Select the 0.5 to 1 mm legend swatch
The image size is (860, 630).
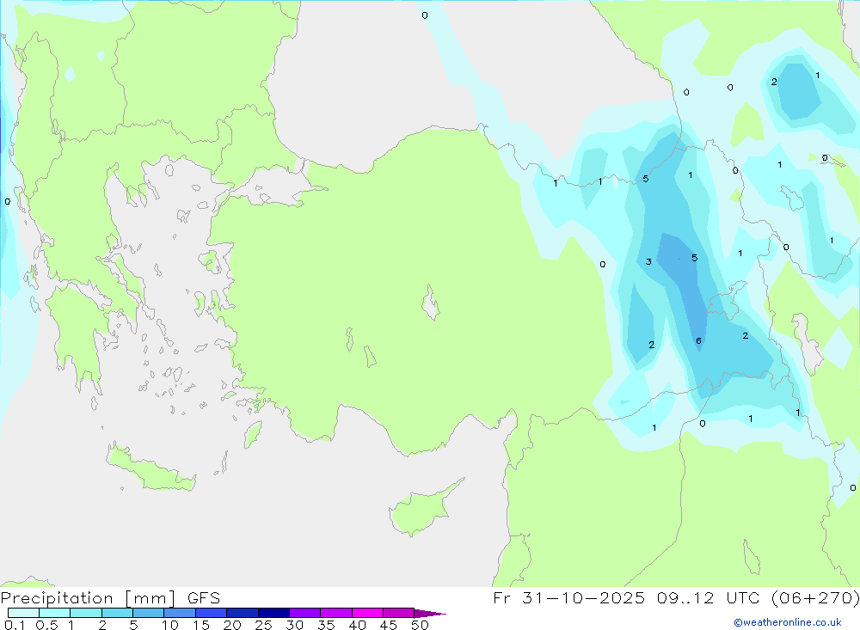[54, 613]
